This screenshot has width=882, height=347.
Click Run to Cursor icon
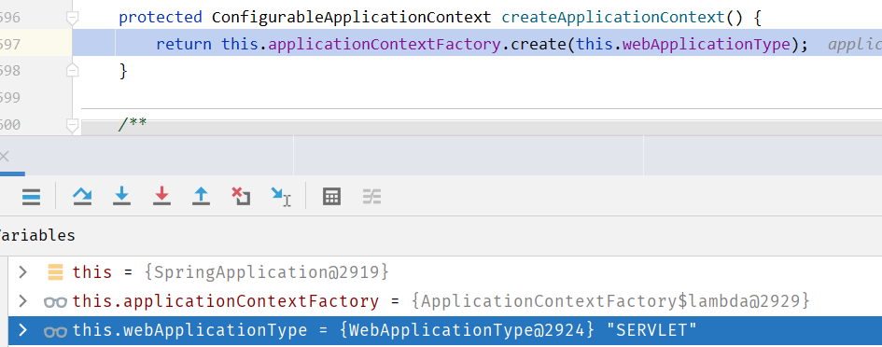coord(281,196)
